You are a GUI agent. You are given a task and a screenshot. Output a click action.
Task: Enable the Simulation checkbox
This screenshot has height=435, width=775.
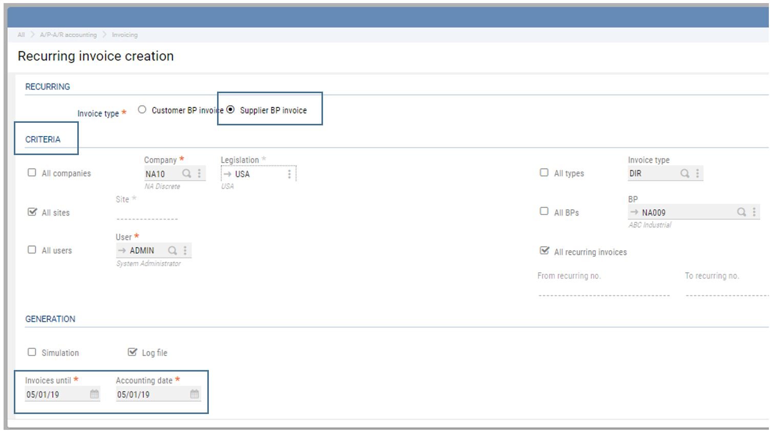point(31,352)
